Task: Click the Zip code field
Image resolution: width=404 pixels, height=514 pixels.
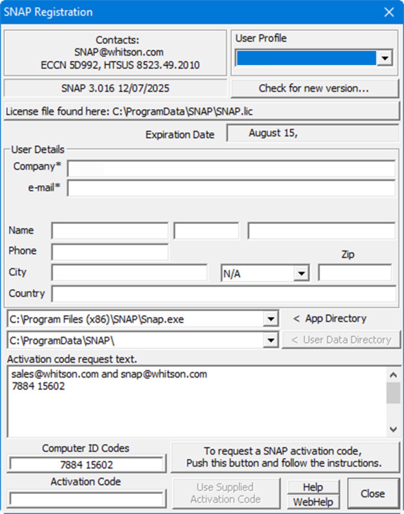Action: (355, 273)
